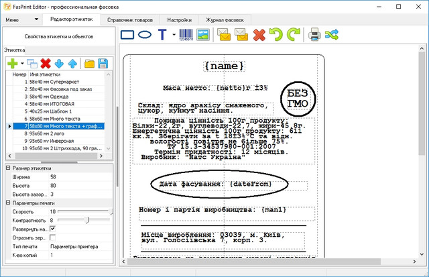
Task: Click the 'Контрастность' slider handle
Action: [86, 220]
